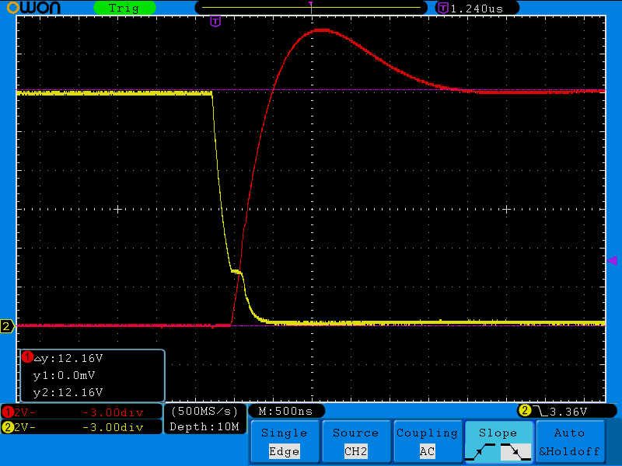Open the Source CH2 menu
The height and width of the screenshot is (466, 622).
356,442
